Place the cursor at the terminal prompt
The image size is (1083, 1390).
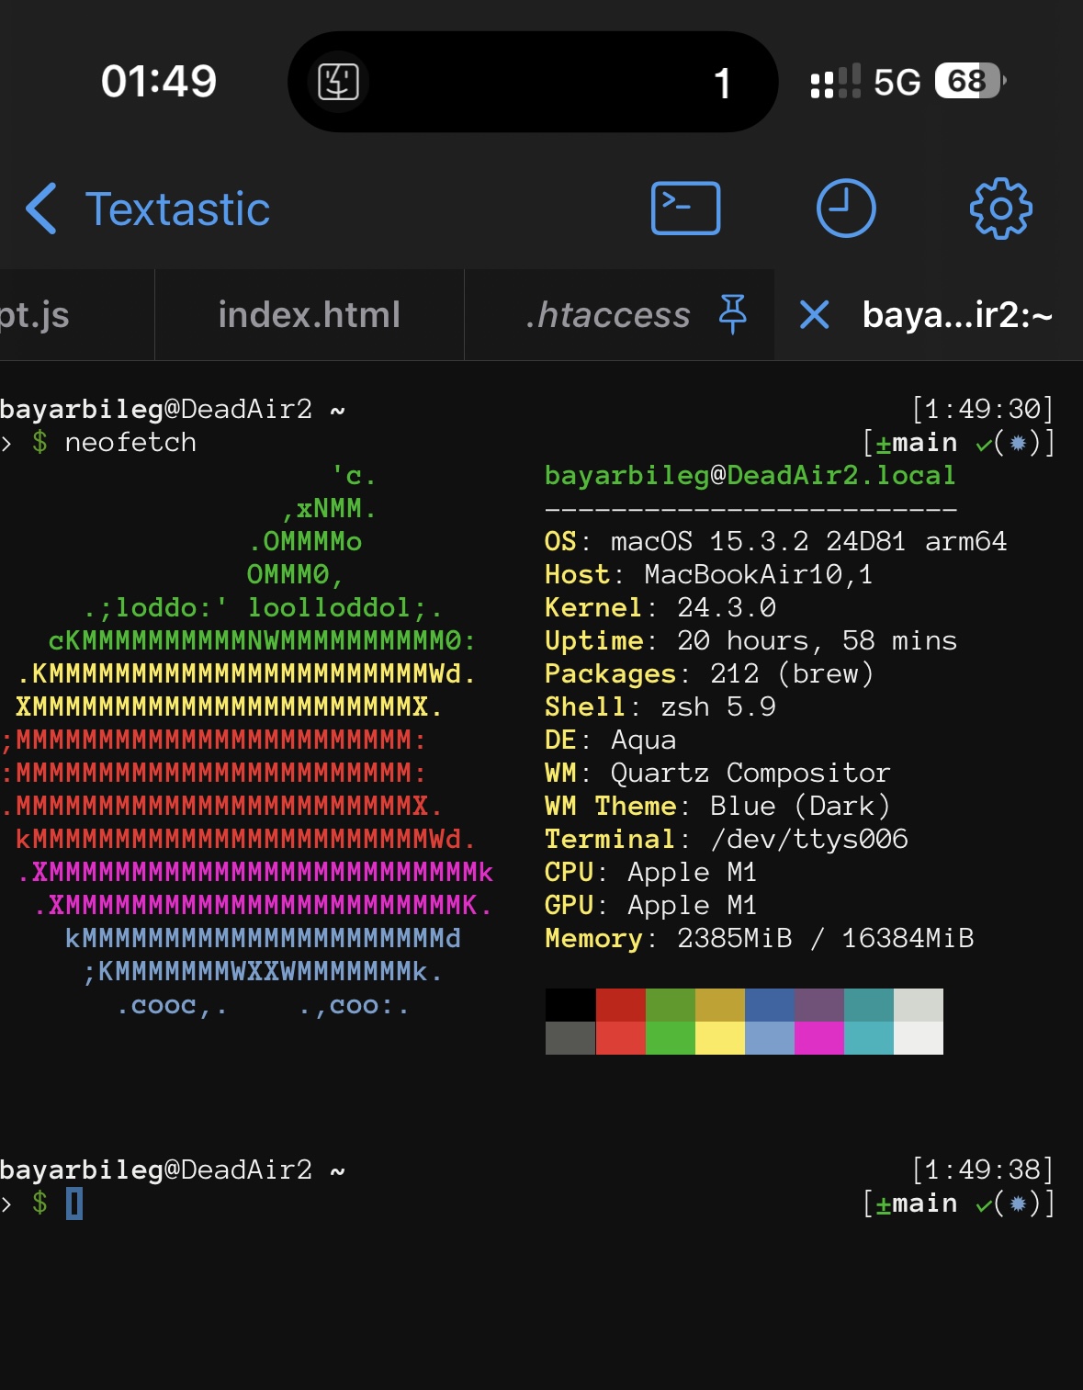click(x=75, y=1204)
